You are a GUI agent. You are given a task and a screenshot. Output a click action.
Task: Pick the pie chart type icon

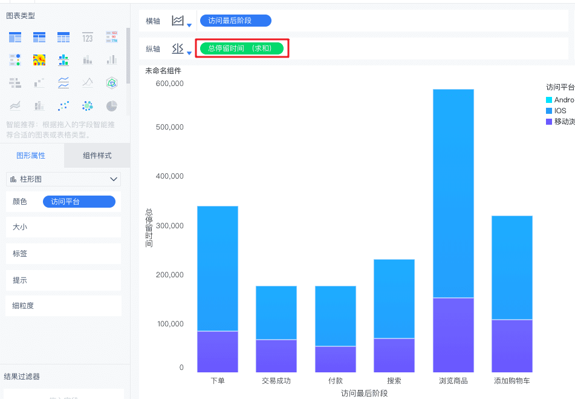pyautogui.click(x=111, y=106)
